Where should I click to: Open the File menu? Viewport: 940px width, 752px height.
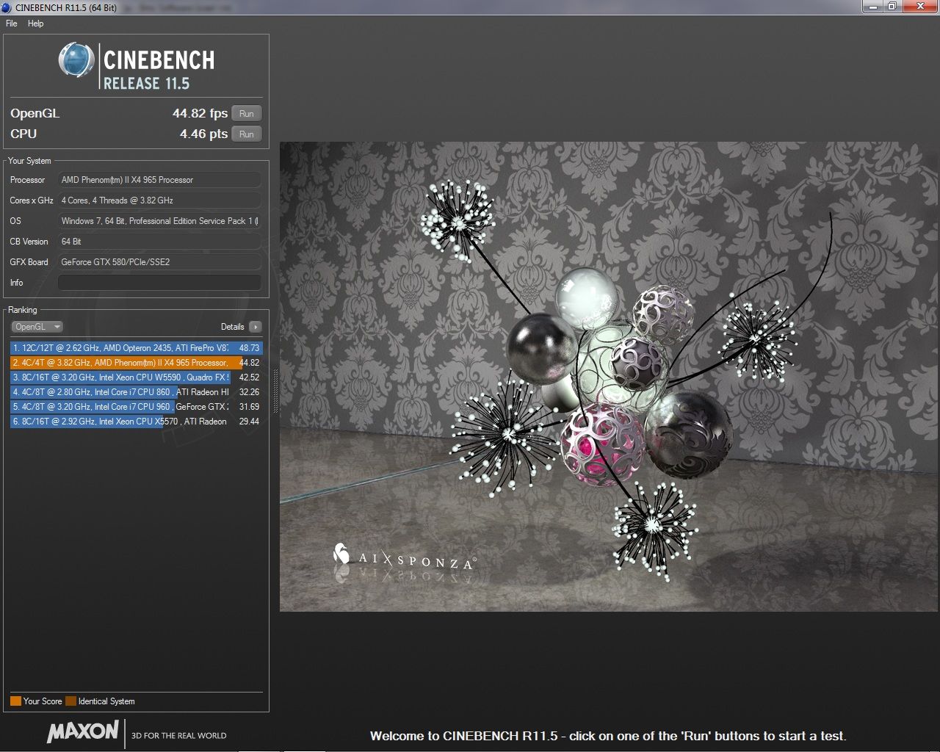12,23
